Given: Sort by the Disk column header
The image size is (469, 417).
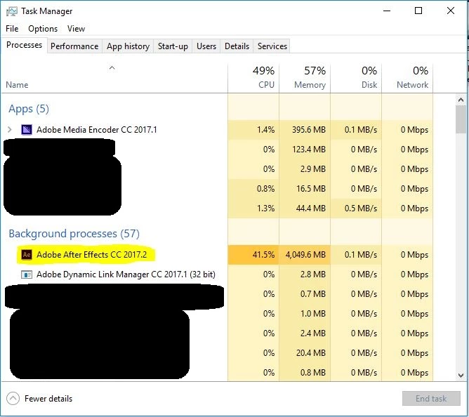Looking at the screenshot, I should (x=356, y=78).
